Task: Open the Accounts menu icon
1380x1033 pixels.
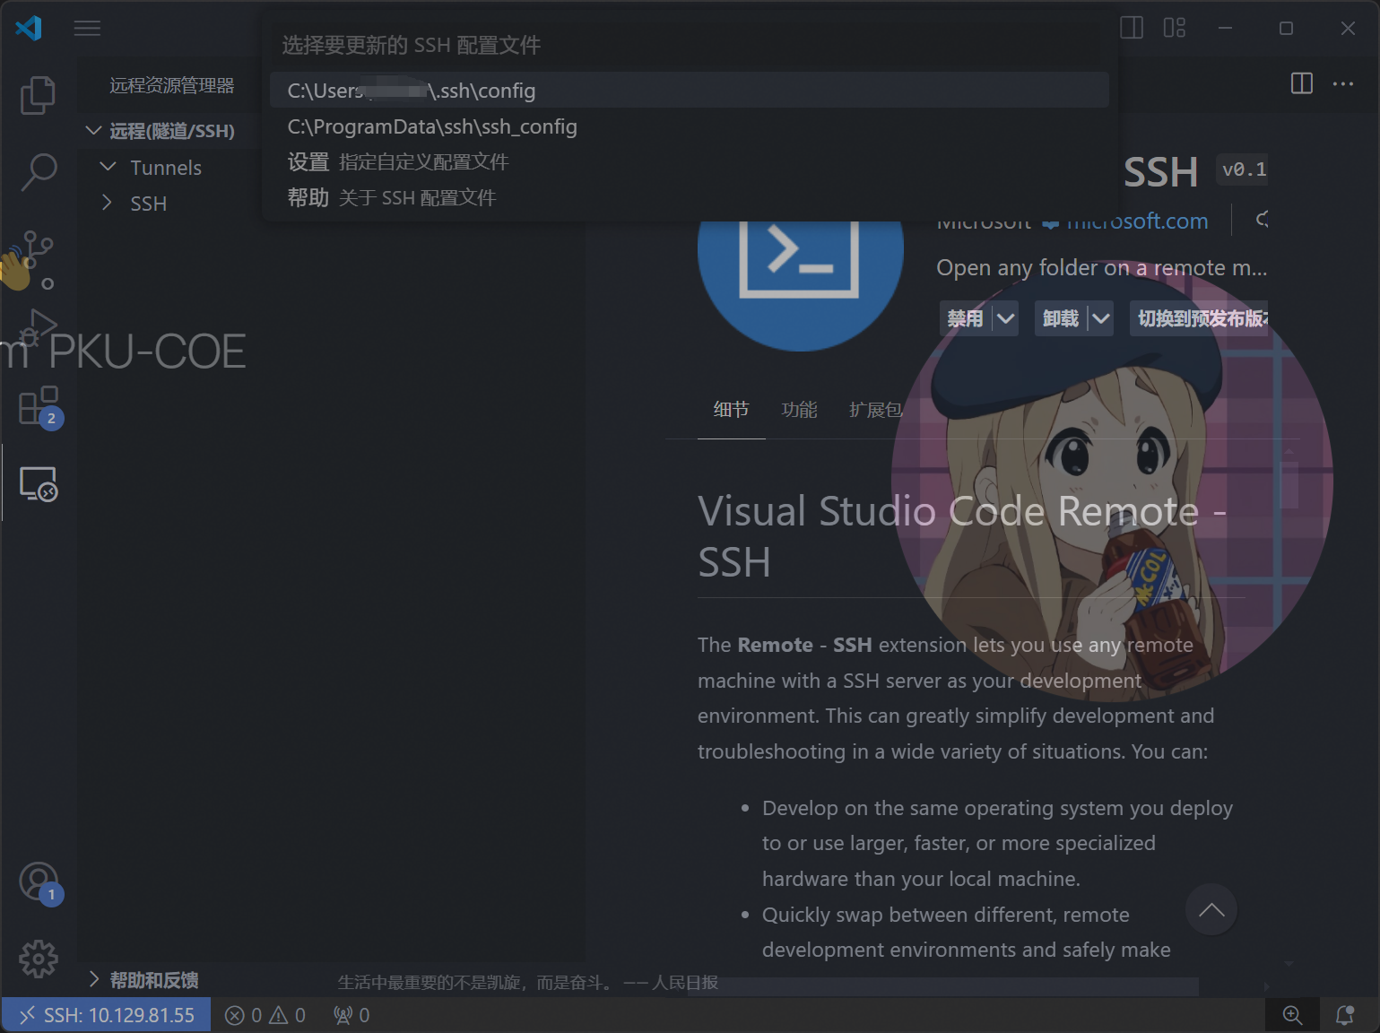Action: click(x=39, y=883)
